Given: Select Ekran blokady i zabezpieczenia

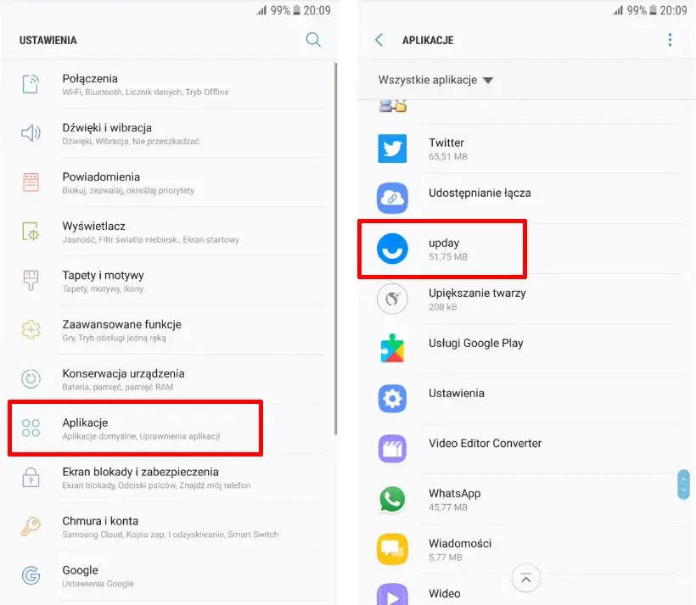Looking at the screenshot, I should pos(169,478).
